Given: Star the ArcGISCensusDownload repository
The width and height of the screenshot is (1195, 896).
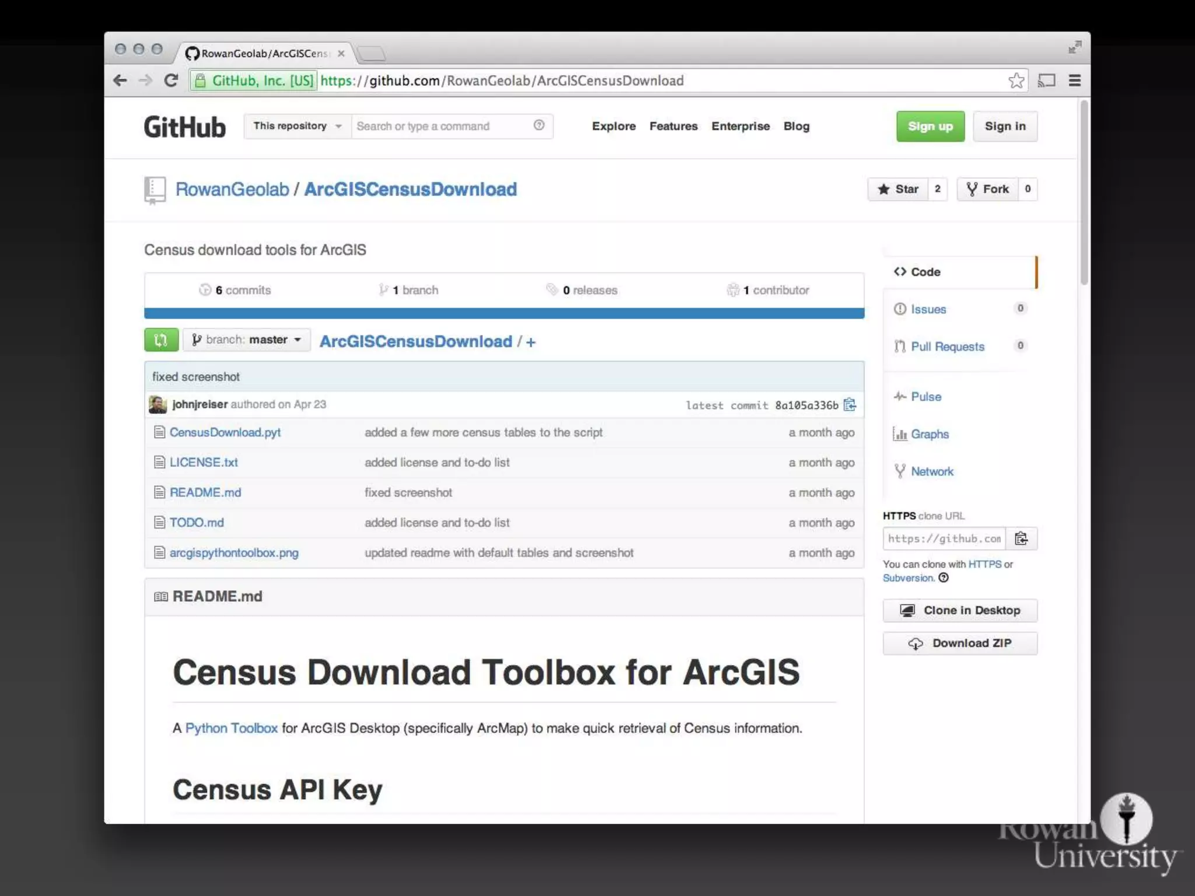Looking at the screenshot, I should point(898,189).
